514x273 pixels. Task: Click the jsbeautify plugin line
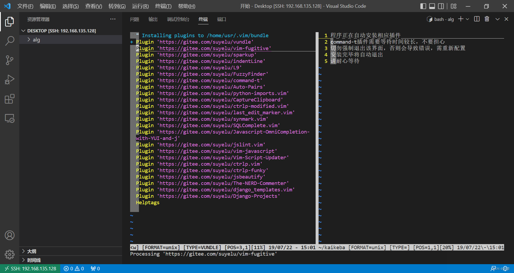[201, 177]
